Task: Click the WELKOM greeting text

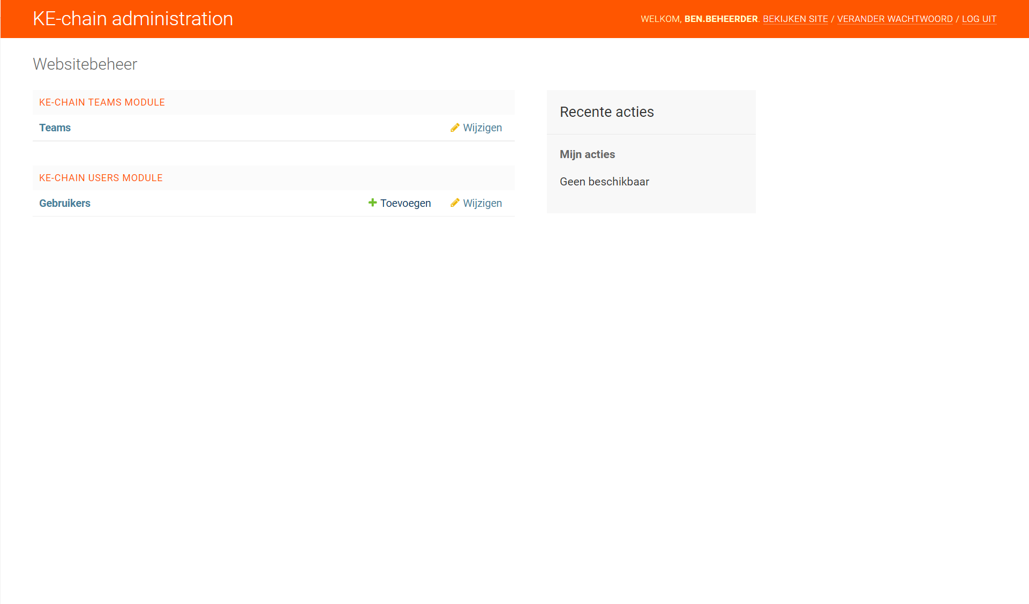Action: pos(660,19)
